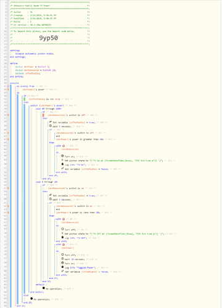The width and height of the screenshot is (222, 308).
Task: Click the define keyword
Action: point(14,63)
